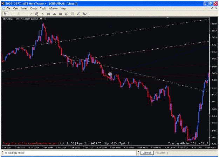Open the Charts menu

[34, 8]
